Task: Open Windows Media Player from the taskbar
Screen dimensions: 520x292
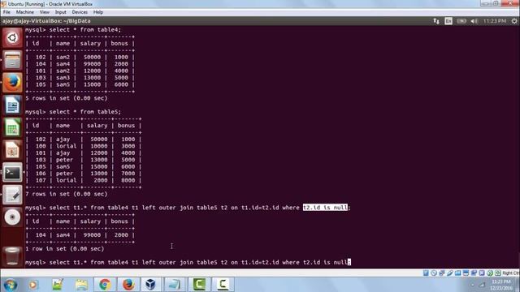Action: [x=33, y=285]
